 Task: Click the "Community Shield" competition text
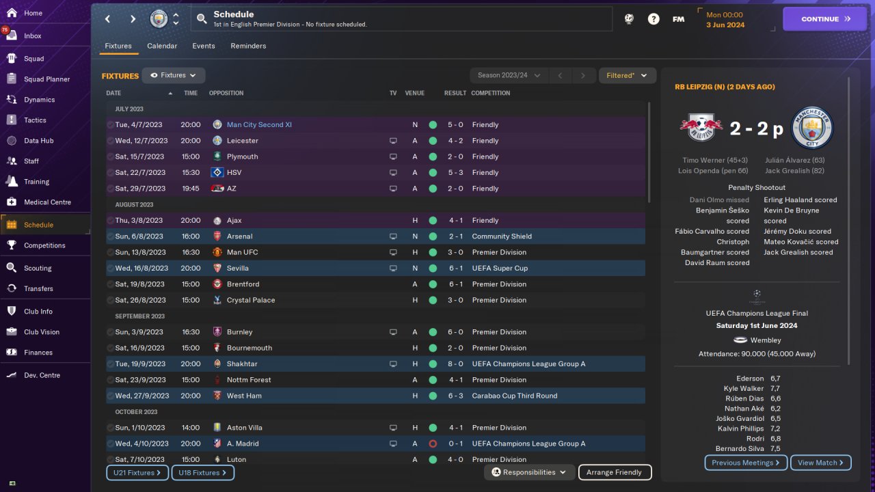[502, 236]
